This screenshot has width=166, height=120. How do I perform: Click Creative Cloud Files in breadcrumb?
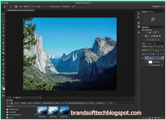click(x=48, y=103)
